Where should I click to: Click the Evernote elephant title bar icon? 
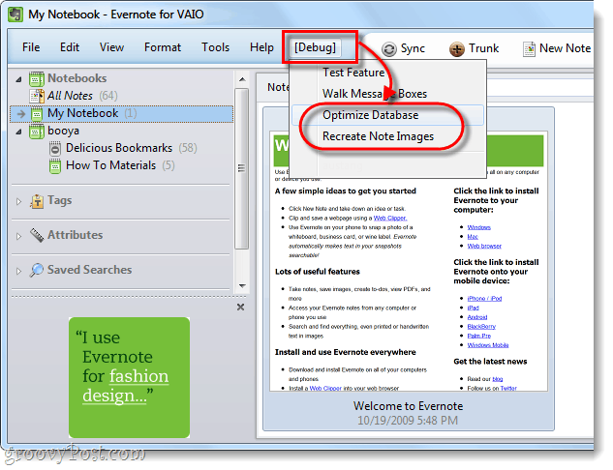[x=15, y=15]
